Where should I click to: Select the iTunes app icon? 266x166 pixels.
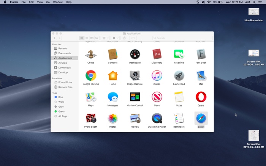click(x=157, y=75)
